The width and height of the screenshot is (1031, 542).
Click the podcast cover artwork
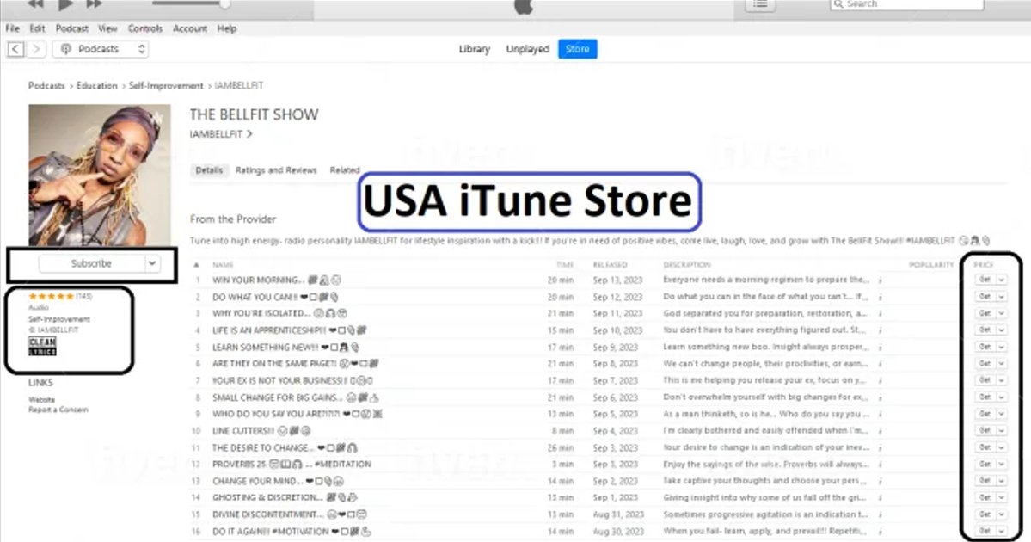99,175
